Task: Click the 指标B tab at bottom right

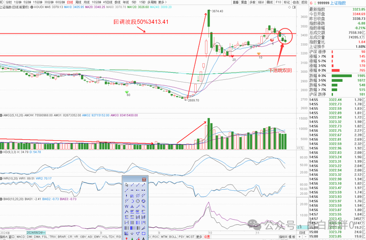Action: click(283, 237)
